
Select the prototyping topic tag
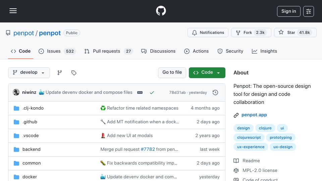coord(280,137)
